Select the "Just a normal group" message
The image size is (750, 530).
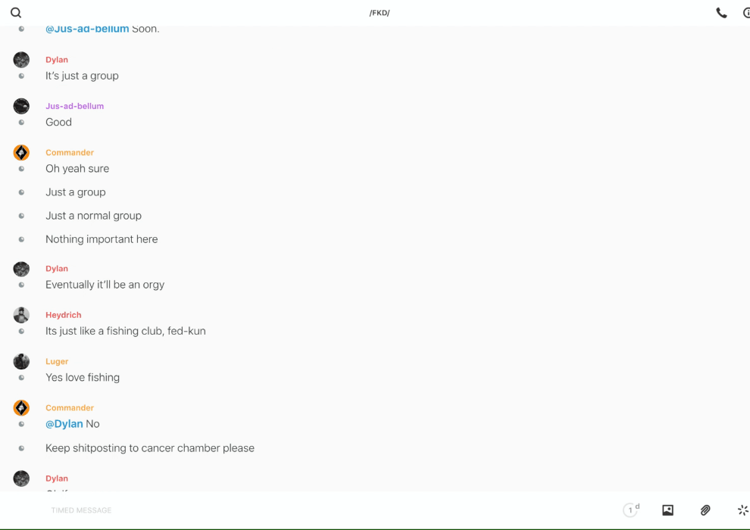(x=93, y=216)
